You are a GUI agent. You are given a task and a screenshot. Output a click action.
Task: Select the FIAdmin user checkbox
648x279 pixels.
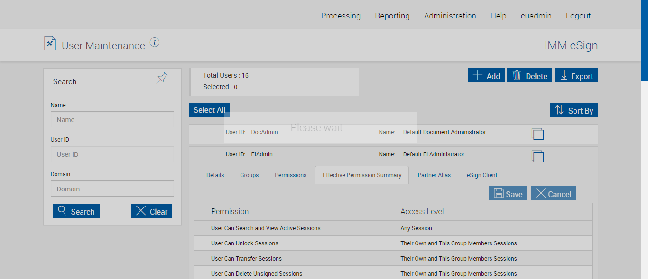(538, 156)
